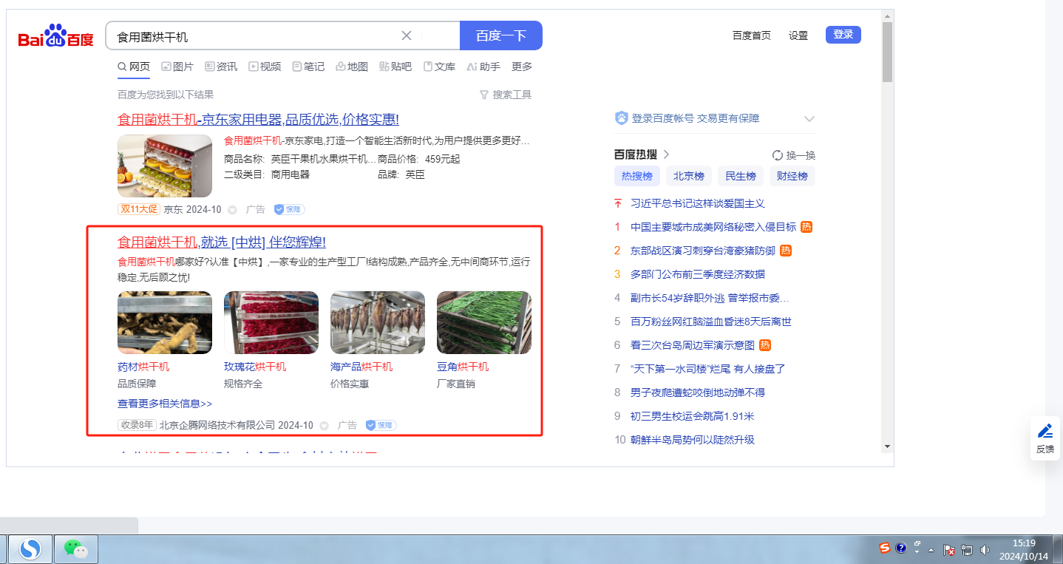Click the blue help question mark tray icon
This screenshot has width=1063, height=564.
tap(901, 548)
